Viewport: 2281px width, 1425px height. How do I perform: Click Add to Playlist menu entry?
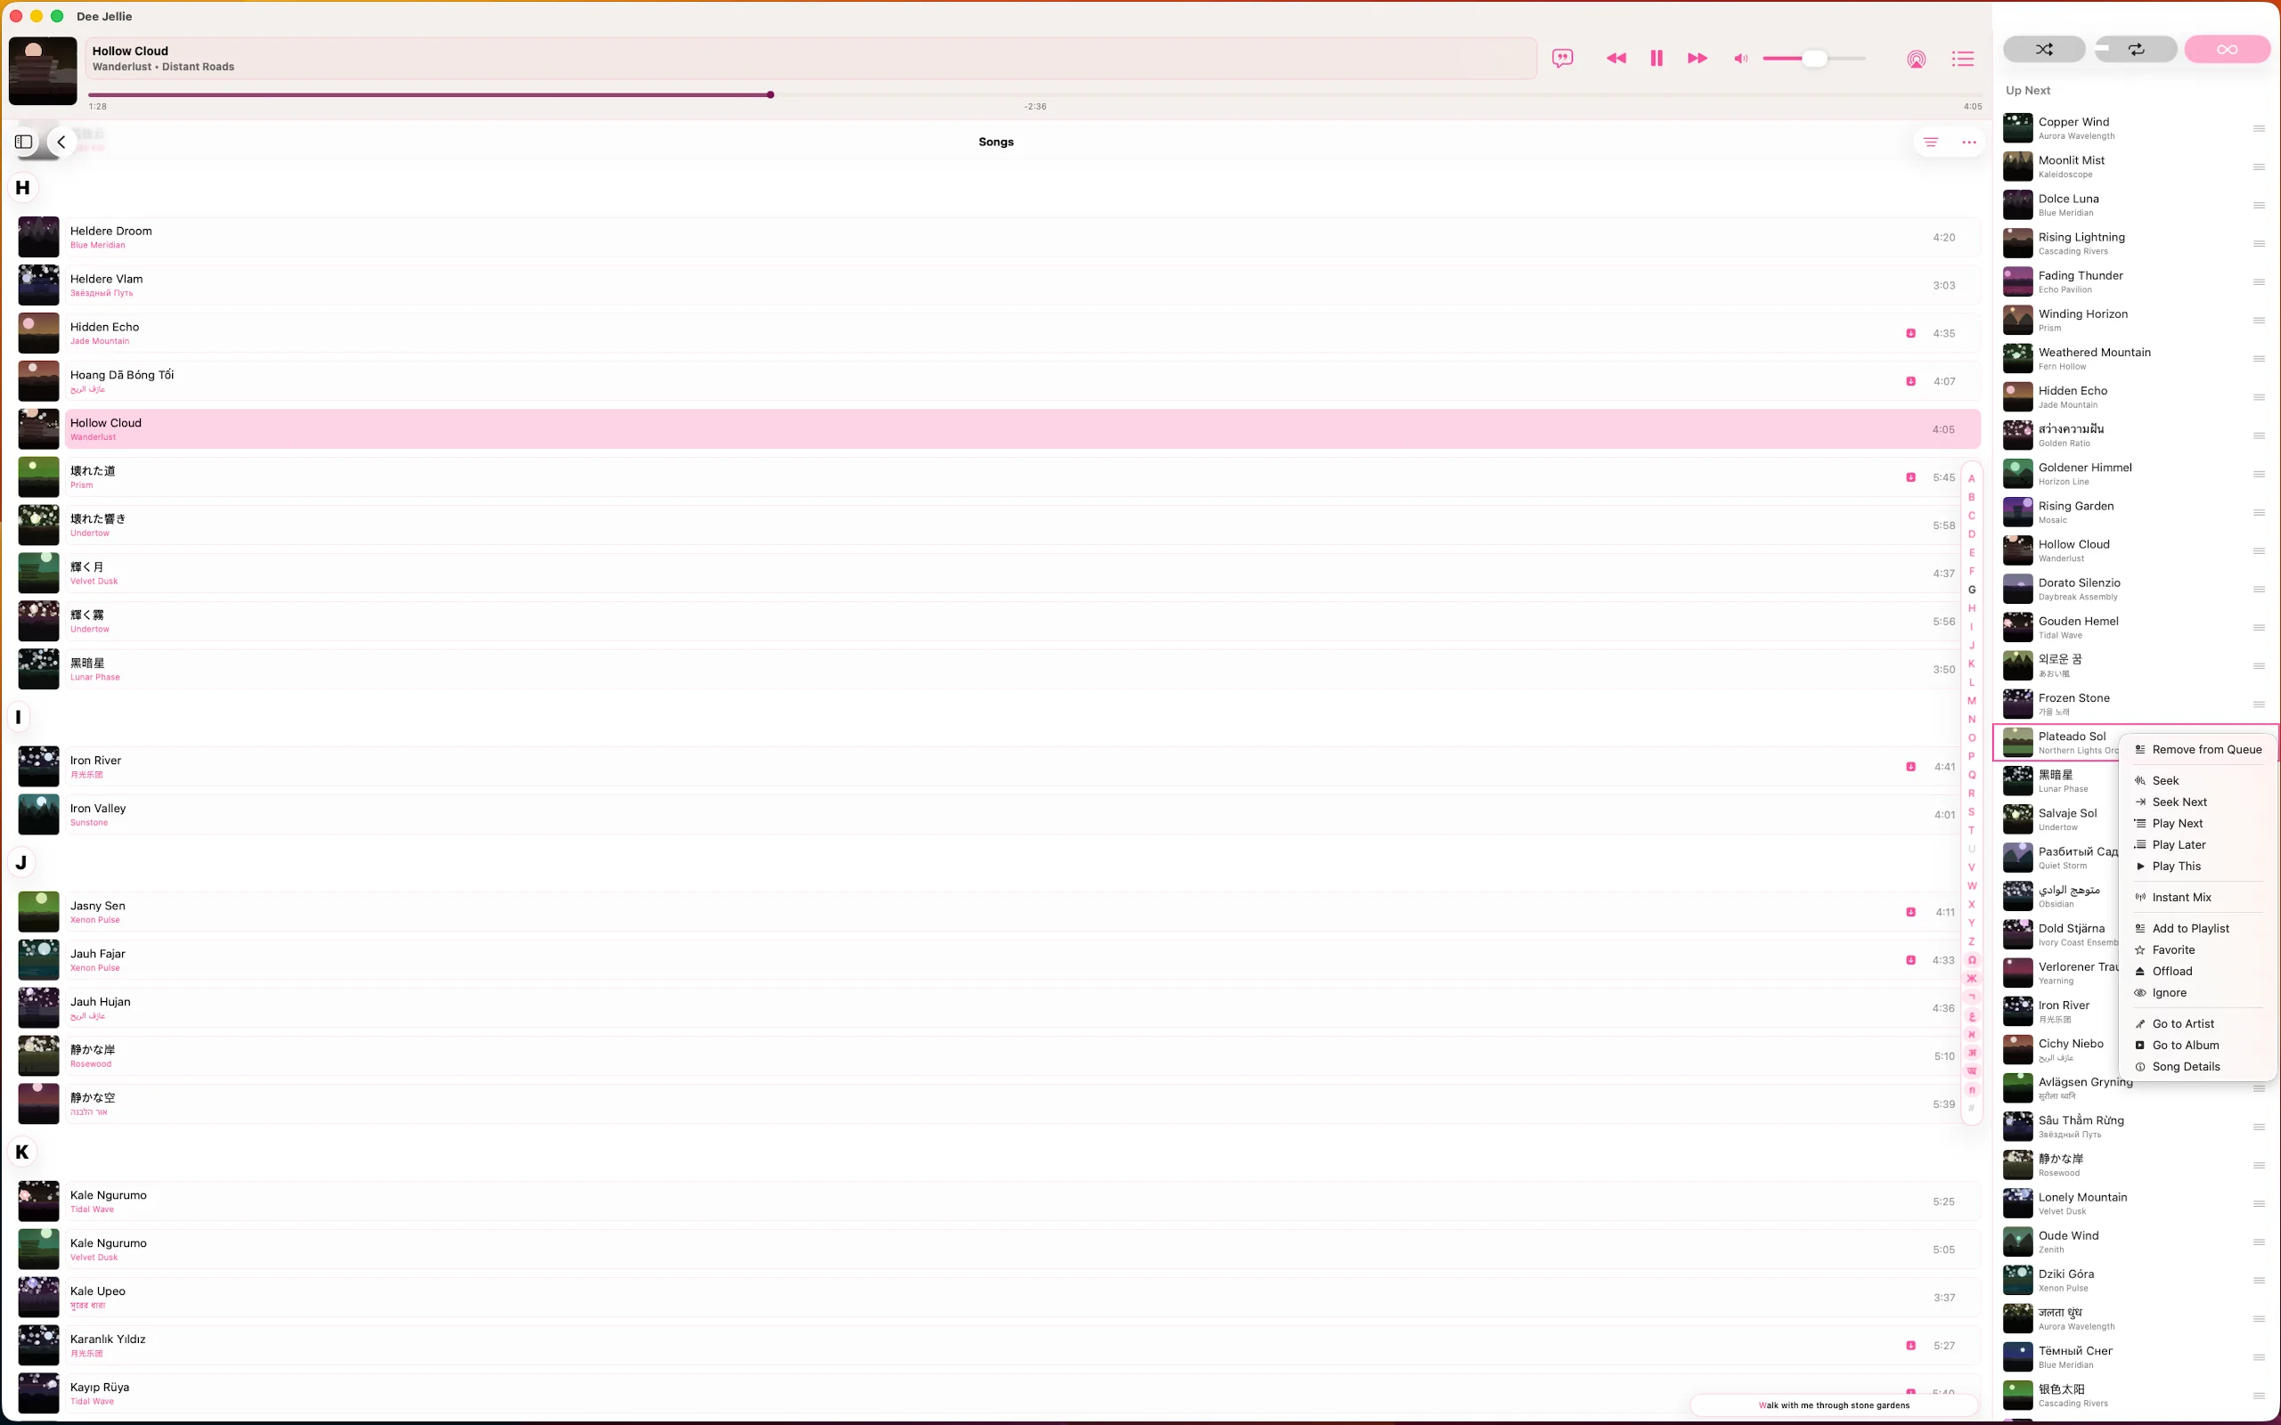[x=2189, y=928]
